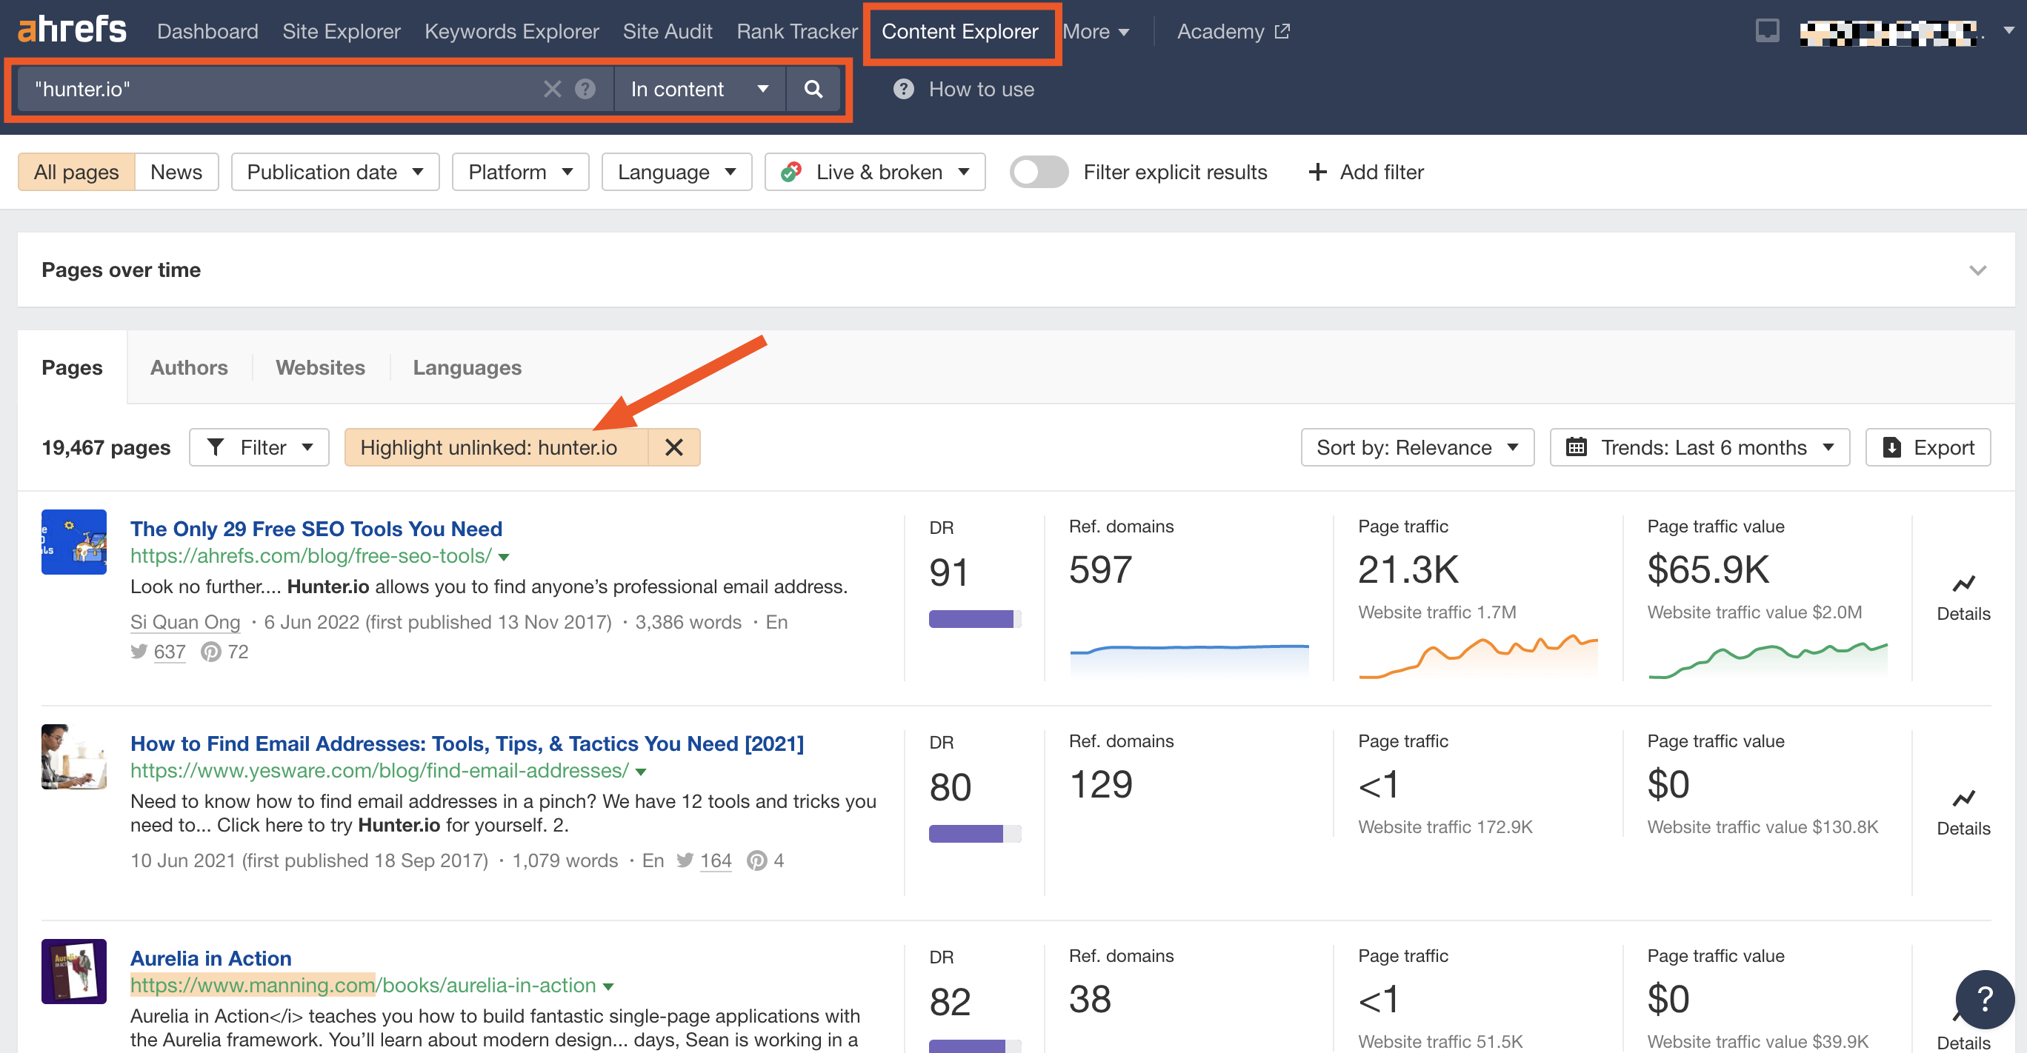Click the ahrefs logo
This screenshot has width=2027, height=1053.
coord(72,30)
